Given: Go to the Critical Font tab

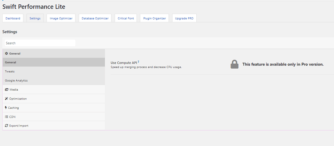Looking at the screenshot, I should [126, 18].
